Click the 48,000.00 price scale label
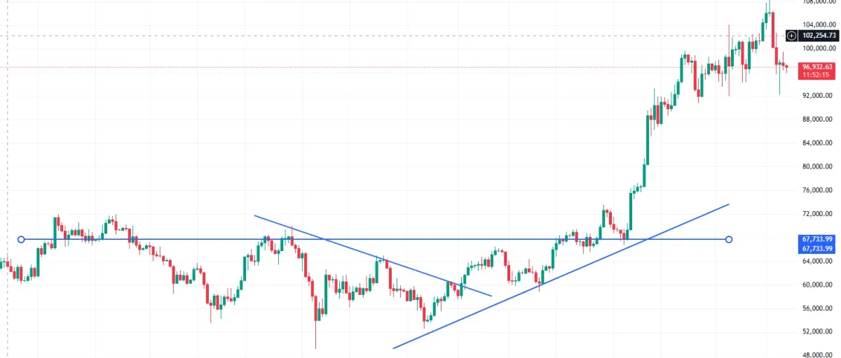 [x=819, y=355]
